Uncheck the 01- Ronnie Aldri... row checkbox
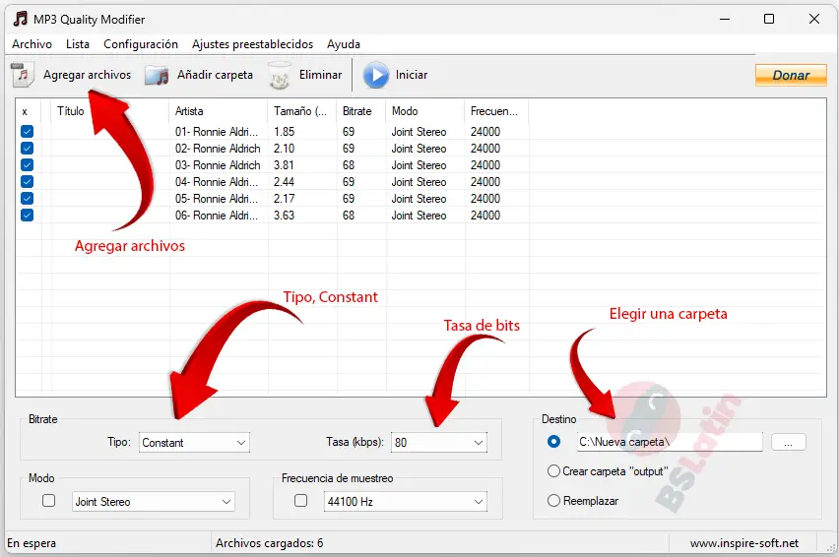This screenshot has height=557, width=839. pyautogui.click(x=27, y=132)
